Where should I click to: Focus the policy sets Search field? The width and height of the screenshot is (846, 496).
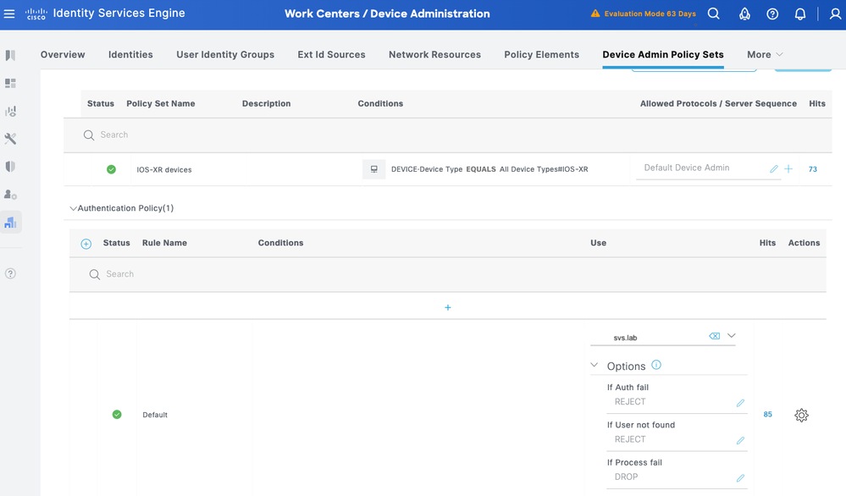click(448, 135)
